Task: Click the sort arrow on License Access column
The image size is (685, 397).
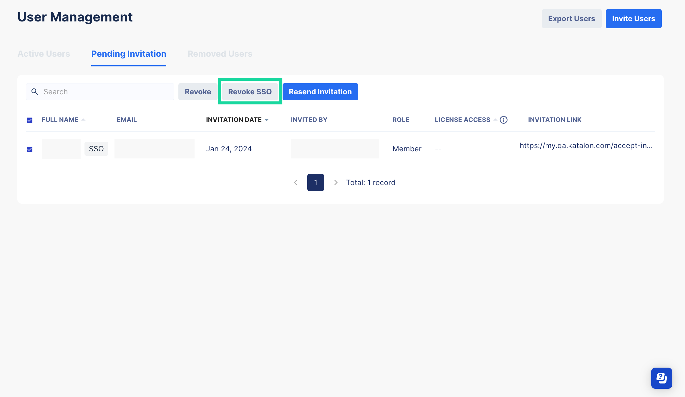Action: 495,120
